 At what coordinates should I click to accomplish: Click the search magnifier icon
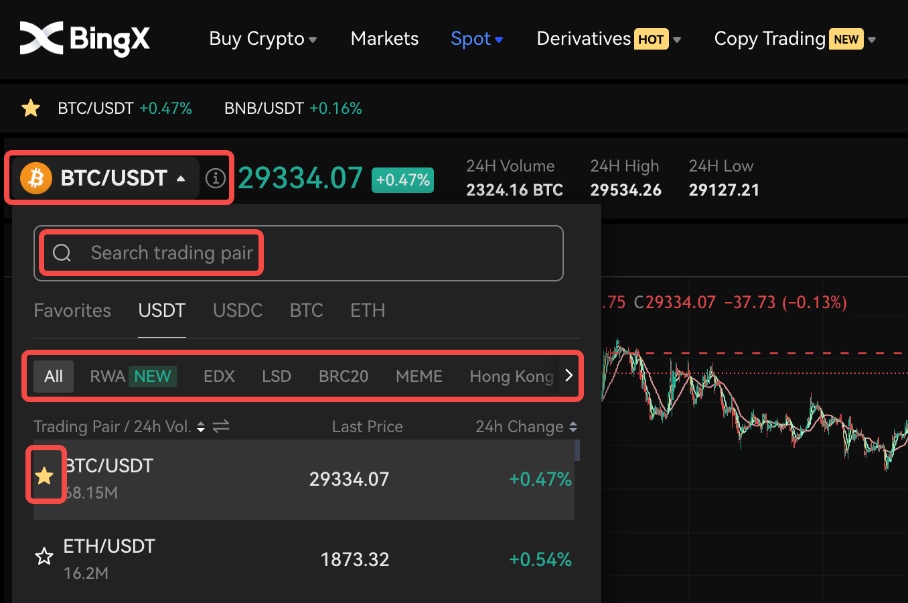62,253
